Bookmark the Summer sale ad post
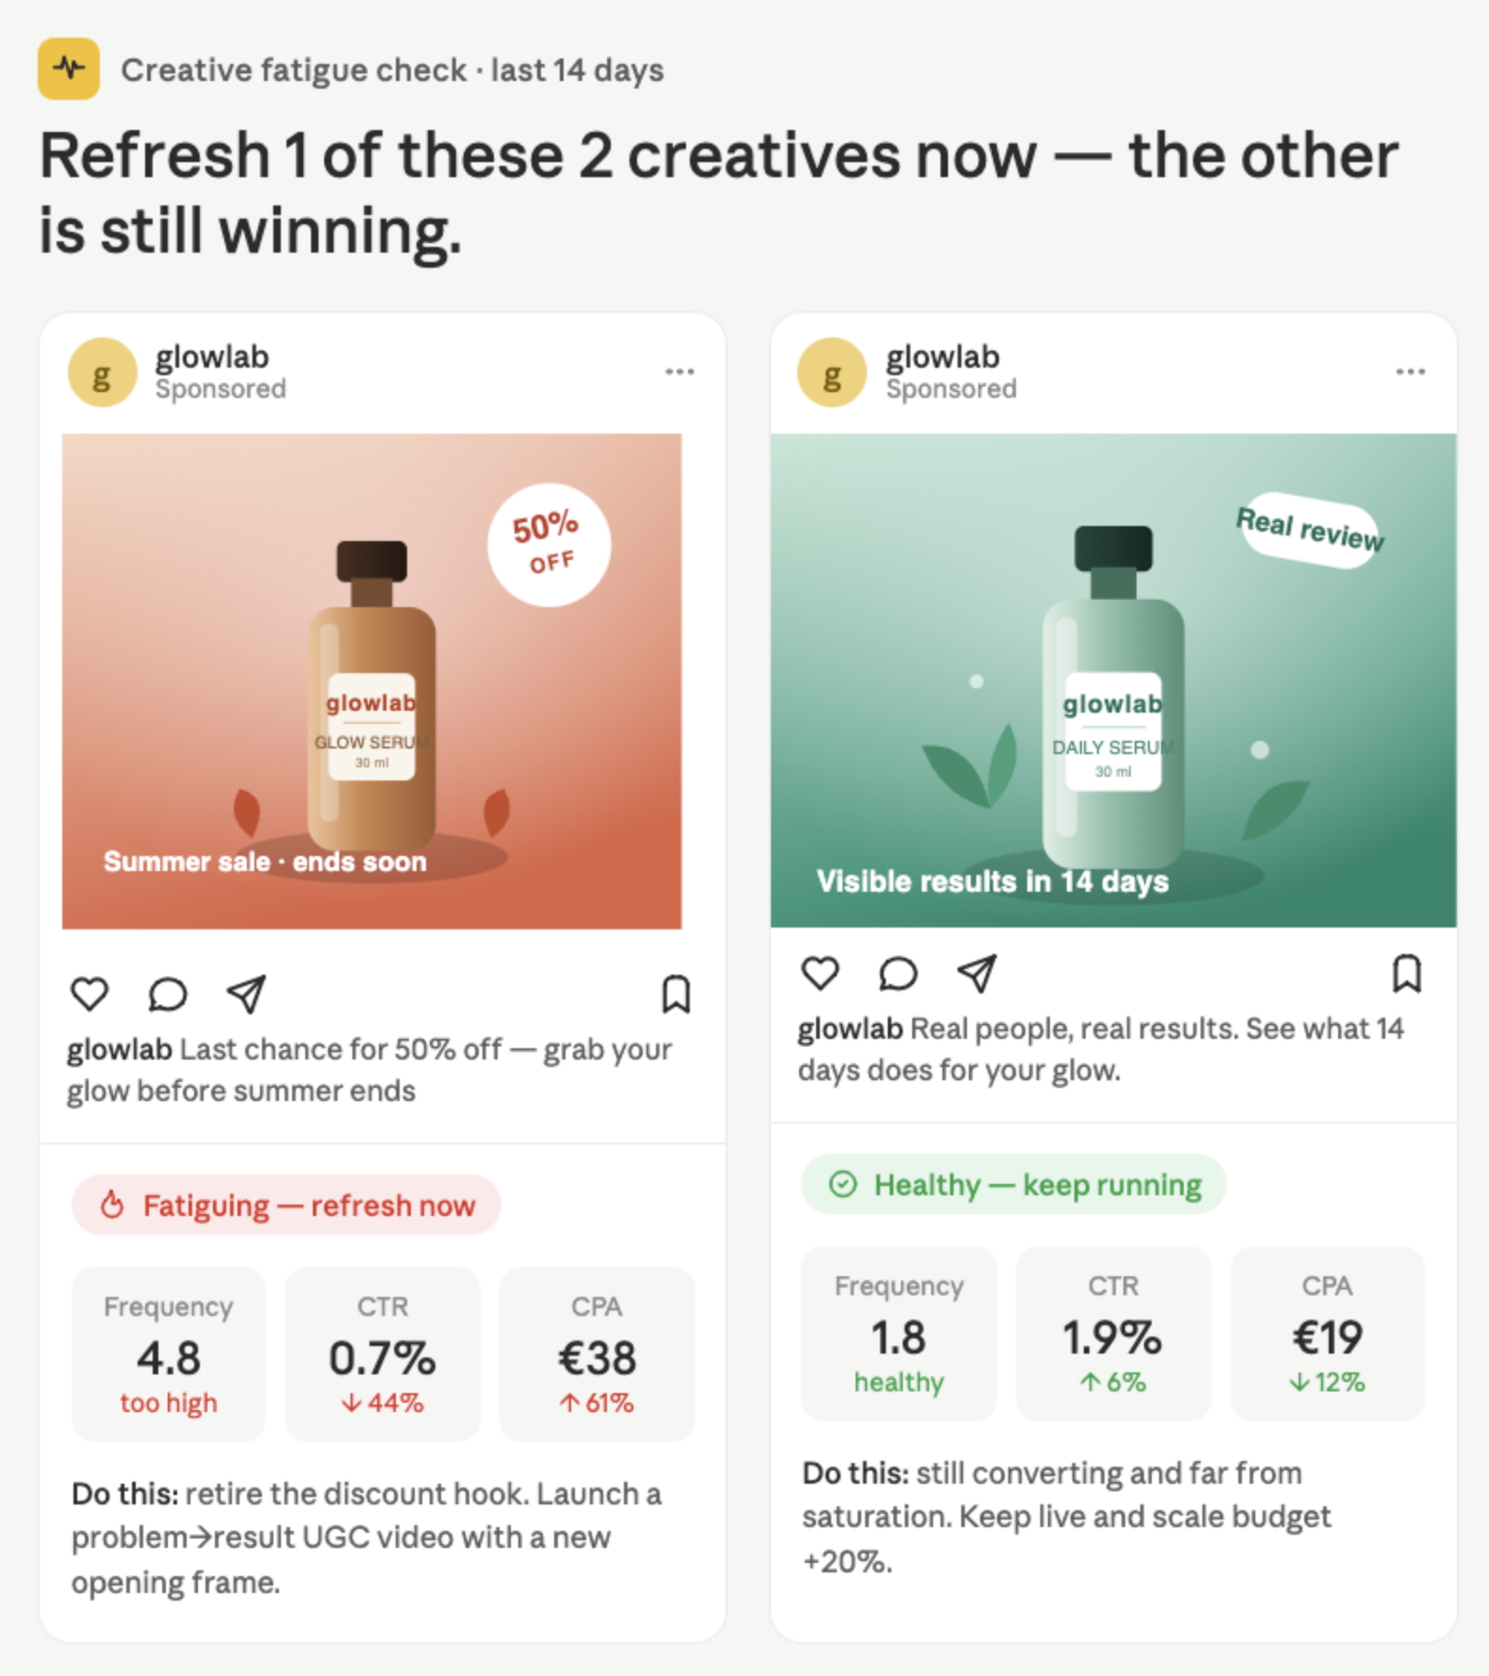 pos(676,994)
